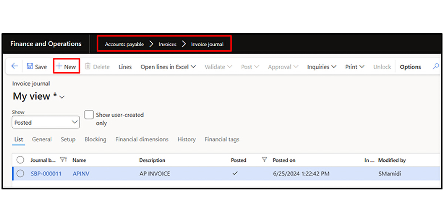
Task: Select the SBP-000011 row radio circle
Action: pyautogui.click(x=20, y=173)
